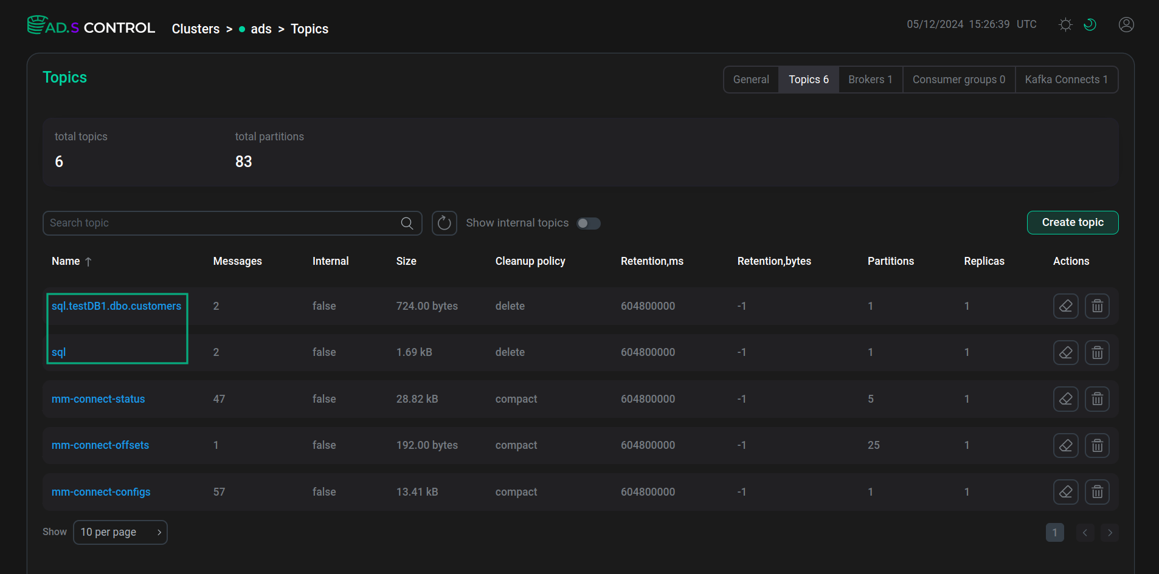Switch to Brokers 1 tab
The height and width of the screenshot is (574, 1159).
[871, 80]
